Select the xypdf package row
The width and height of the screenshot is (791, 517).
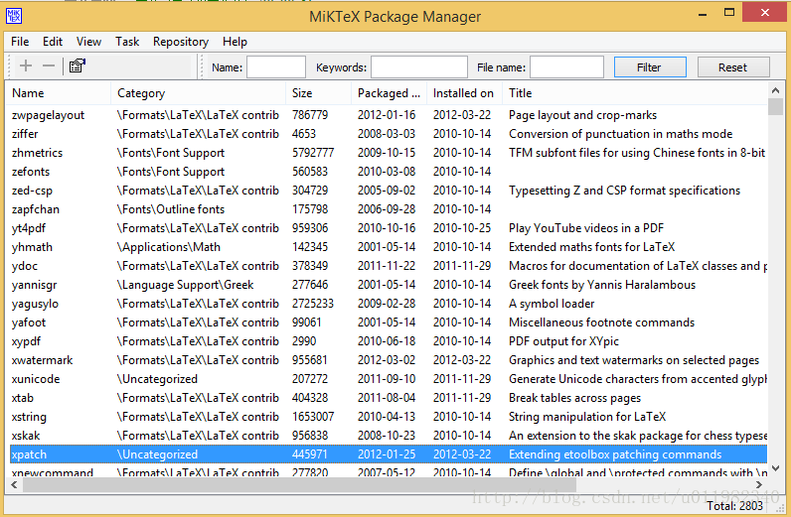pos(389,341)
